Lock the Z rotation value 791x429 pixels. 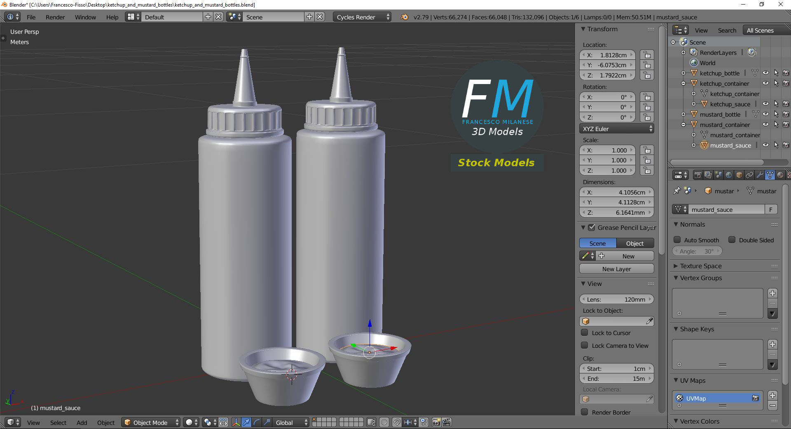647,117
